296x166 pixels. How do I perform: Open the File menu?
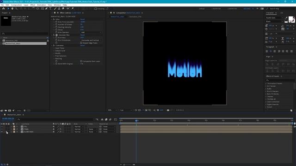(2, 5)
